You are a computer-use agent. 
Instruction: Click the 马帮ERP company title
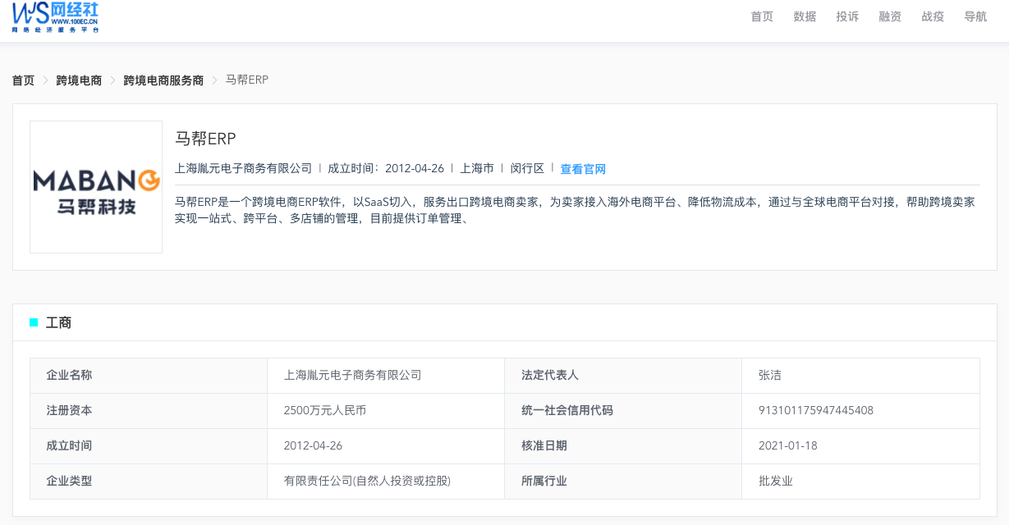[x=205, y=139]
